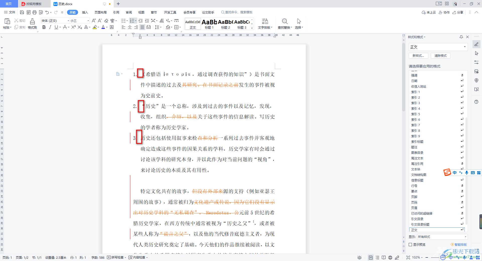
Task: Decrease paragraph indent
Action: pos(141,21)
